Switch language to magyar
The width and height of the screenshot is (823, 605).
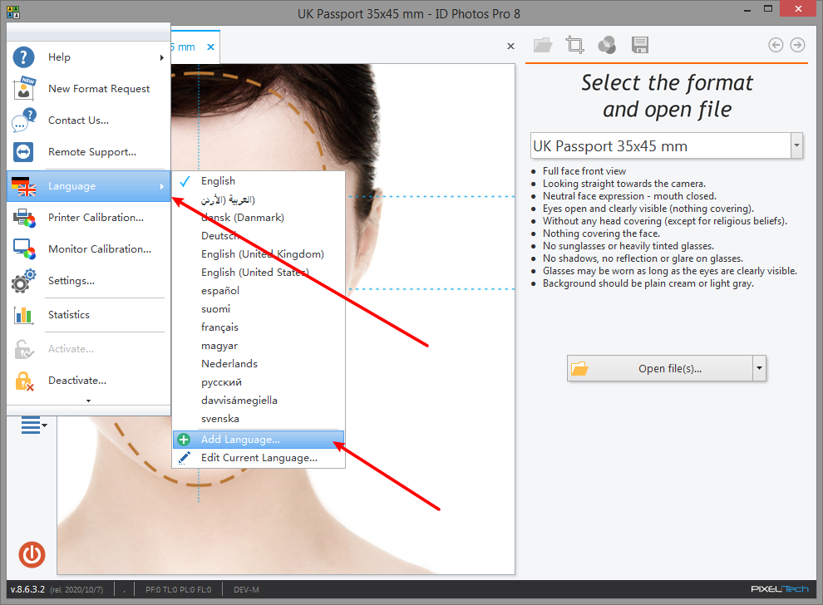pos(259,346)
